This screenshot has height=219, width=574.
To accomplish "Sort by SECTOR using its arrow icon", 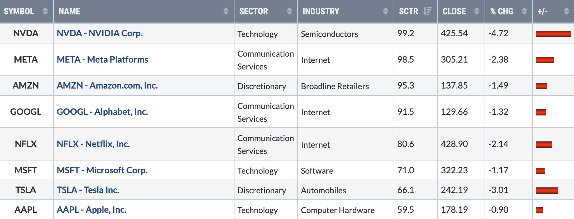I will coord(290,11).
